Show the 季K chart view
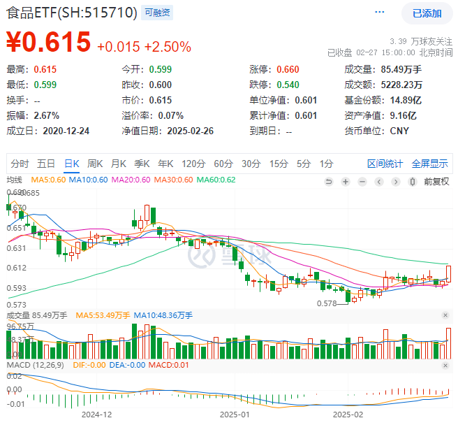This screenshot has width=458, height=425. pos(142,164)
